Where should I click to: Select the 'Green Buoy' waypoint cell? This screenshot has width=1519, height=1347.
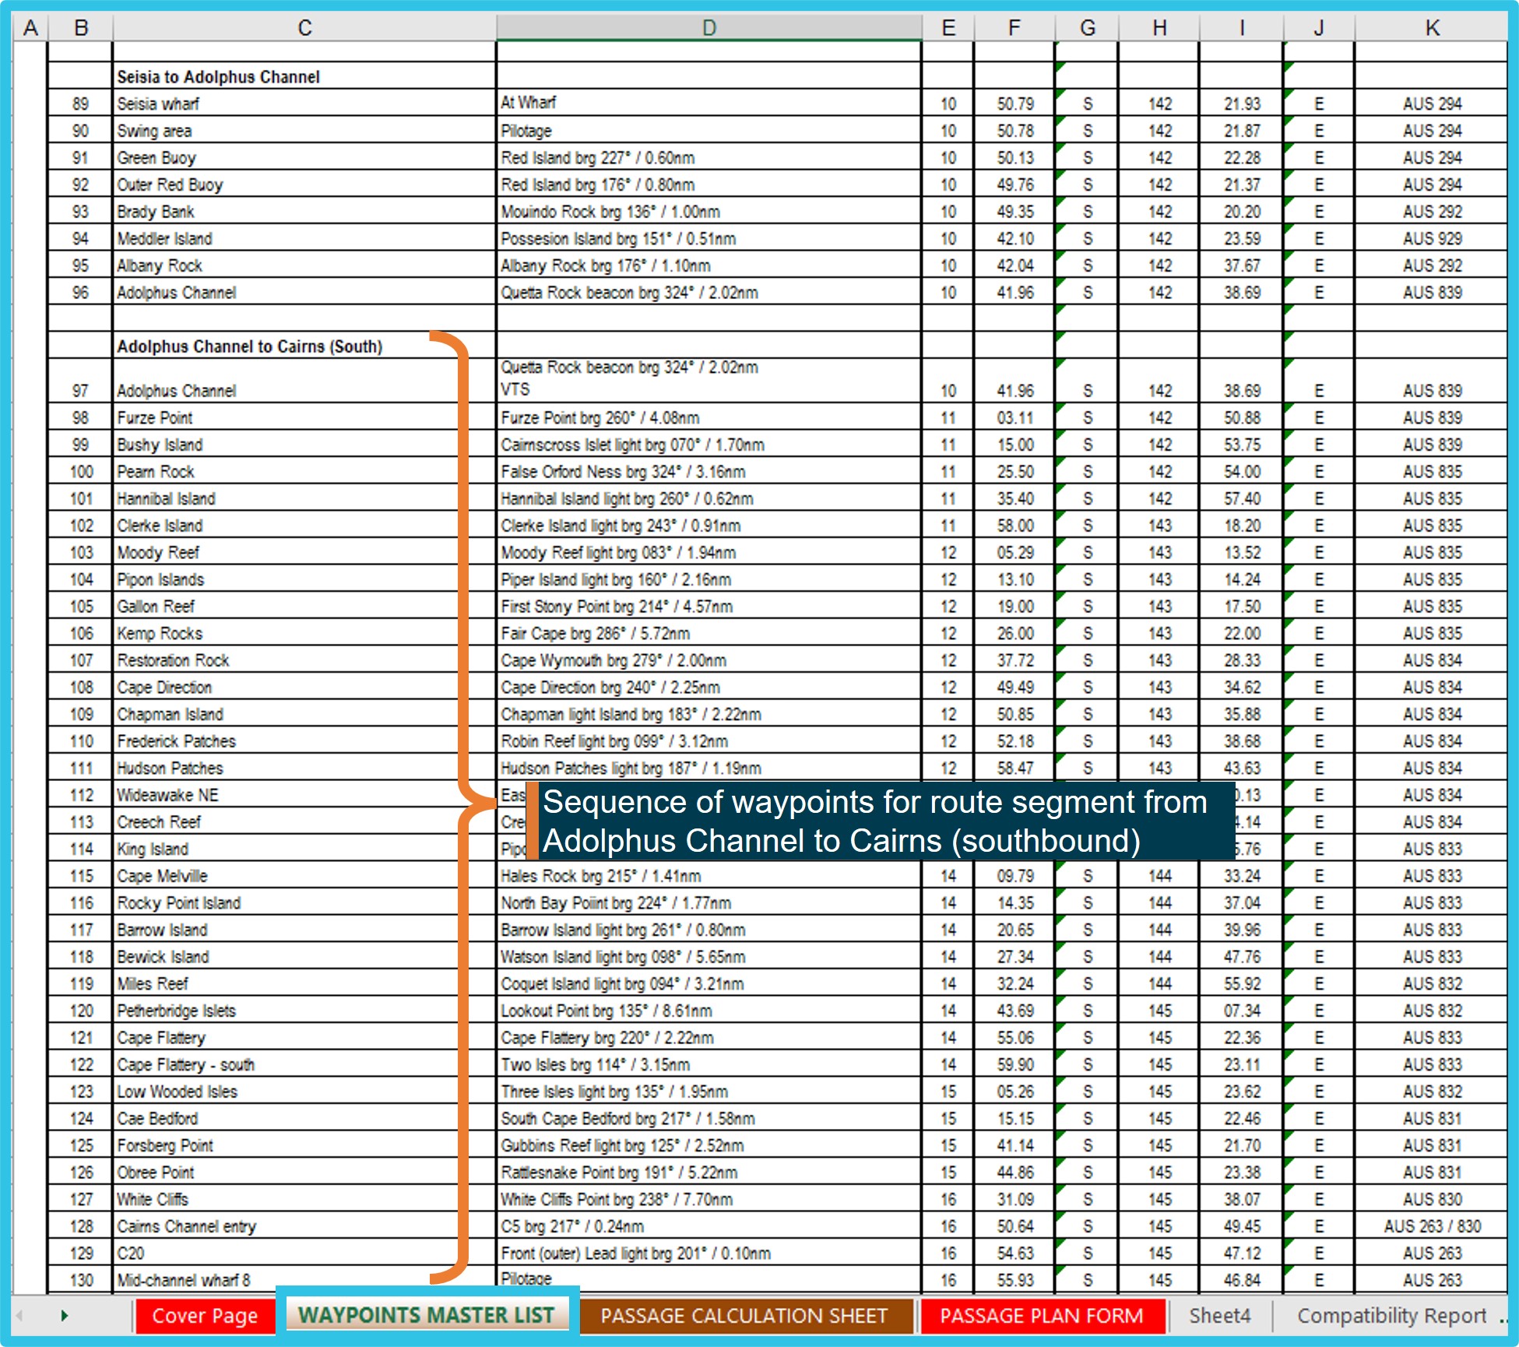pyautogui.click(x=304, y=157)
